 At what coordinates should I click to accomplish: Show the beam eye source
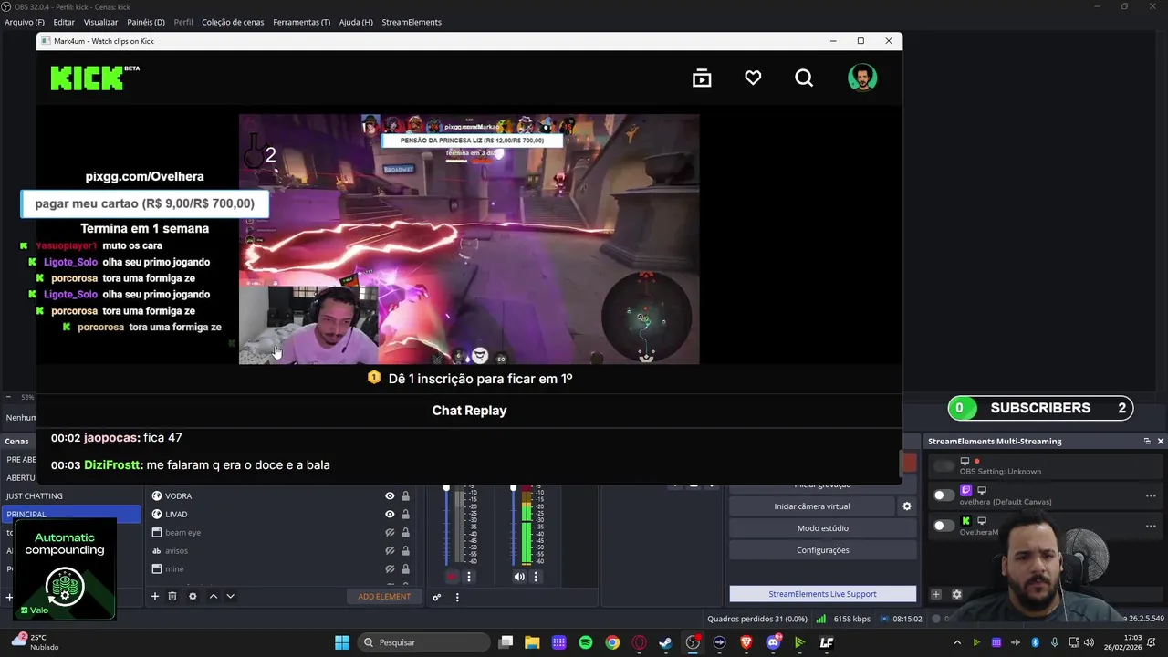click(390, 533)
